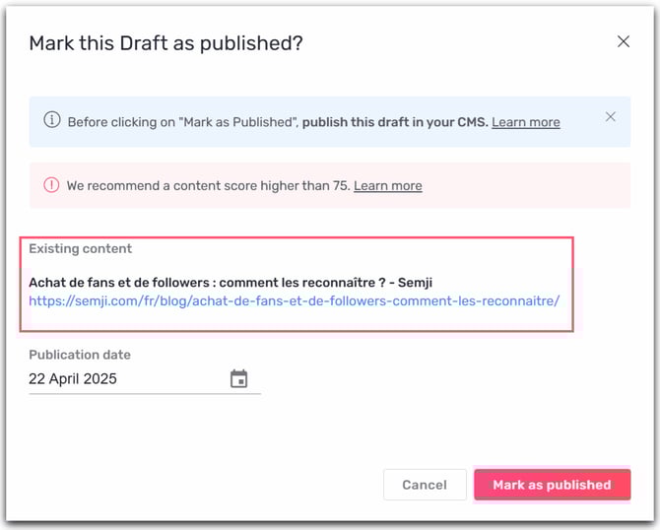The image size is (660, 530).
Task: Open Learn more link about CMS publishing
Action: 526,122
